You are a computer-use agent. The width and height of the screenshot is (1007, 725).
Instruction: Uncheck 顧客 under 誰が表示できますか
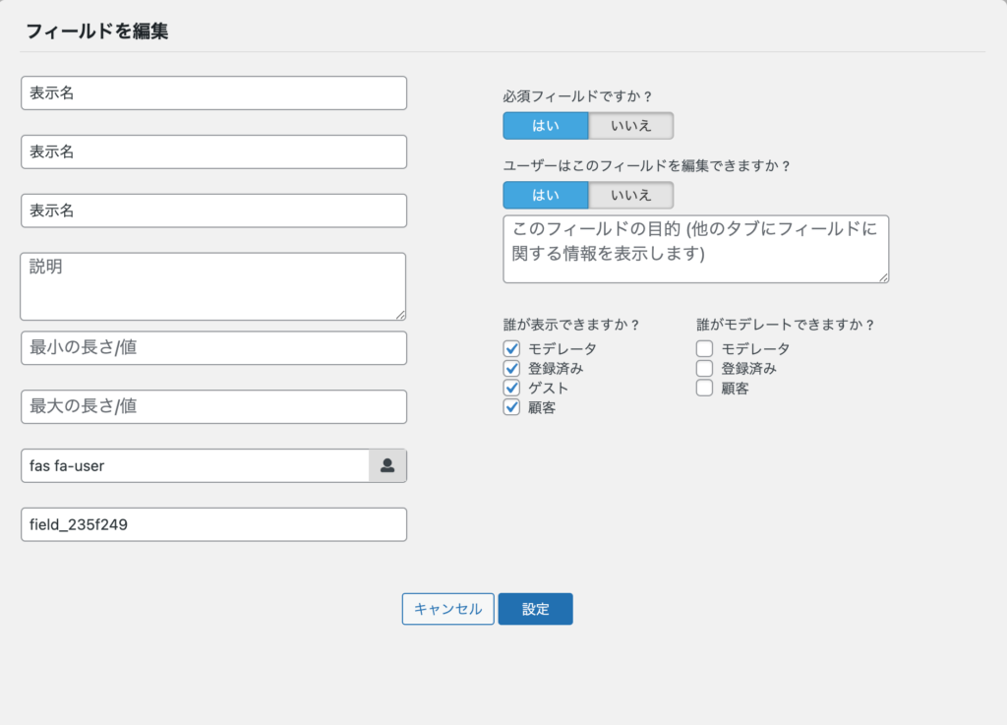point(511,408)
